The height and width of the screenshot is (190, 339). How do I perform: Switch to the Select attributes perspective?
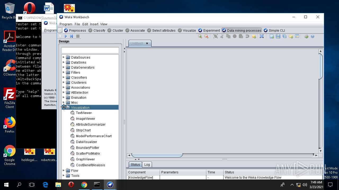click(x=161, y=30)
